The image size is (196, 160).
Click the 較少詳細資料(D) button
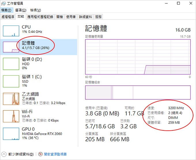click(21, 154)
